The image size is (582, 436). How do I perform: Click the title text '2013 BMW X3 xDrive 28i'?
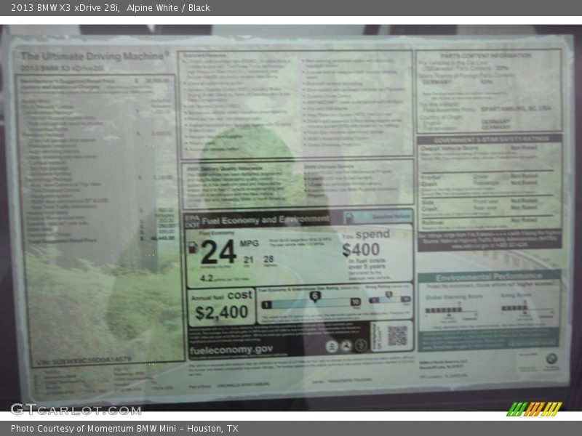click(x=65, y=8)
